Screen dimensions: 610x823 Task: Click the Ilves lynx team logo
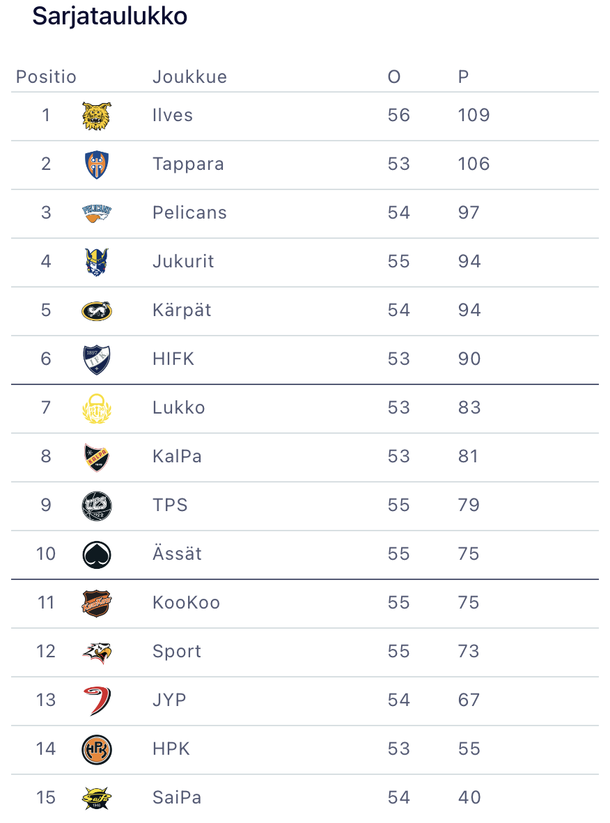97,116
